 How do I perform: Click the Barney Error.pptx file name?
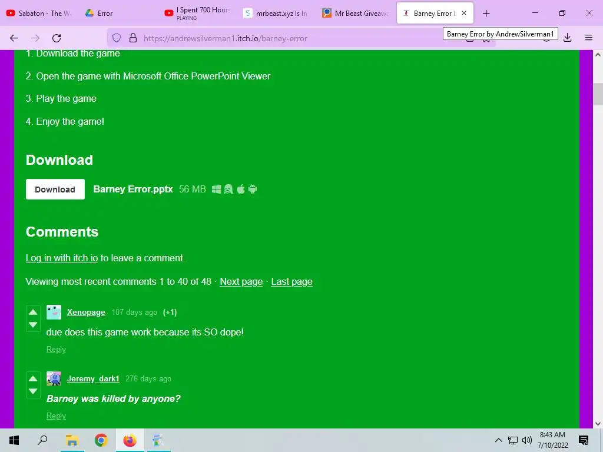(x=133, y=189)
